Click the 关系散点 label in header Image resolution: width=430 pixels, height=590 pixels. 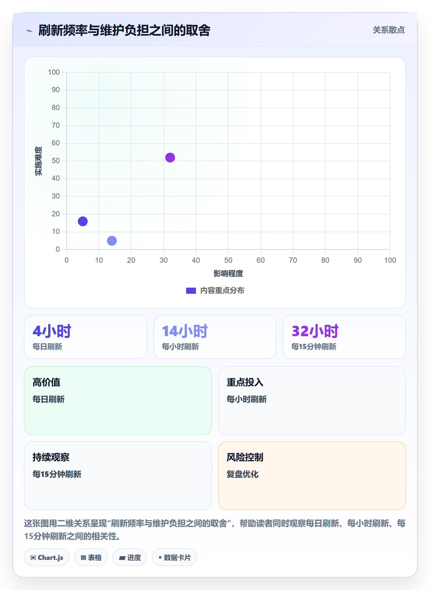389,30
